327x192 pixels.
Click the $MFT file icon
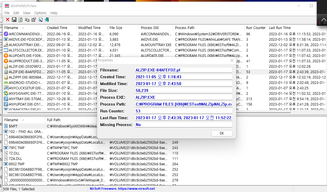click(x=6, y=126)
